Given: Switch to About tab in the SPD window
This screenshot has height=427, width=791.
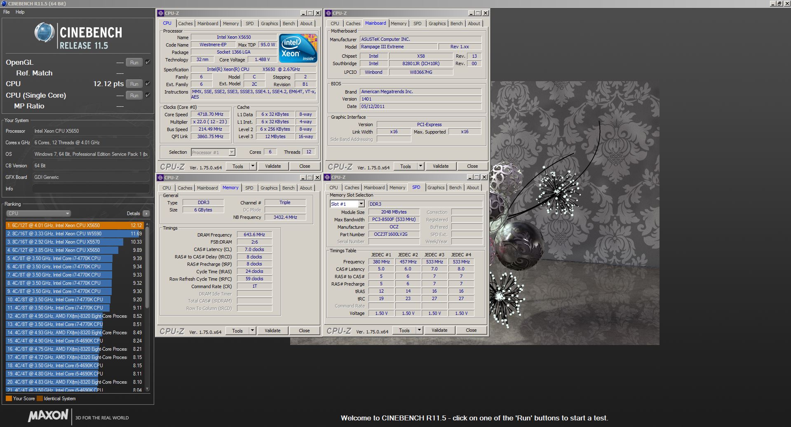Looking at the screenshot, I should click(473, 188).
